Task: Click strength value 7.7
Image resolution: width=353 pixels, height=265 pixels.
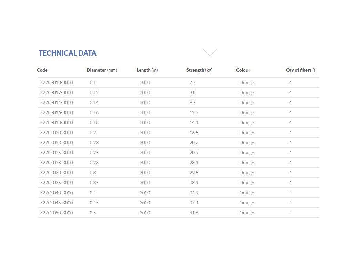Action: [192, 82]
